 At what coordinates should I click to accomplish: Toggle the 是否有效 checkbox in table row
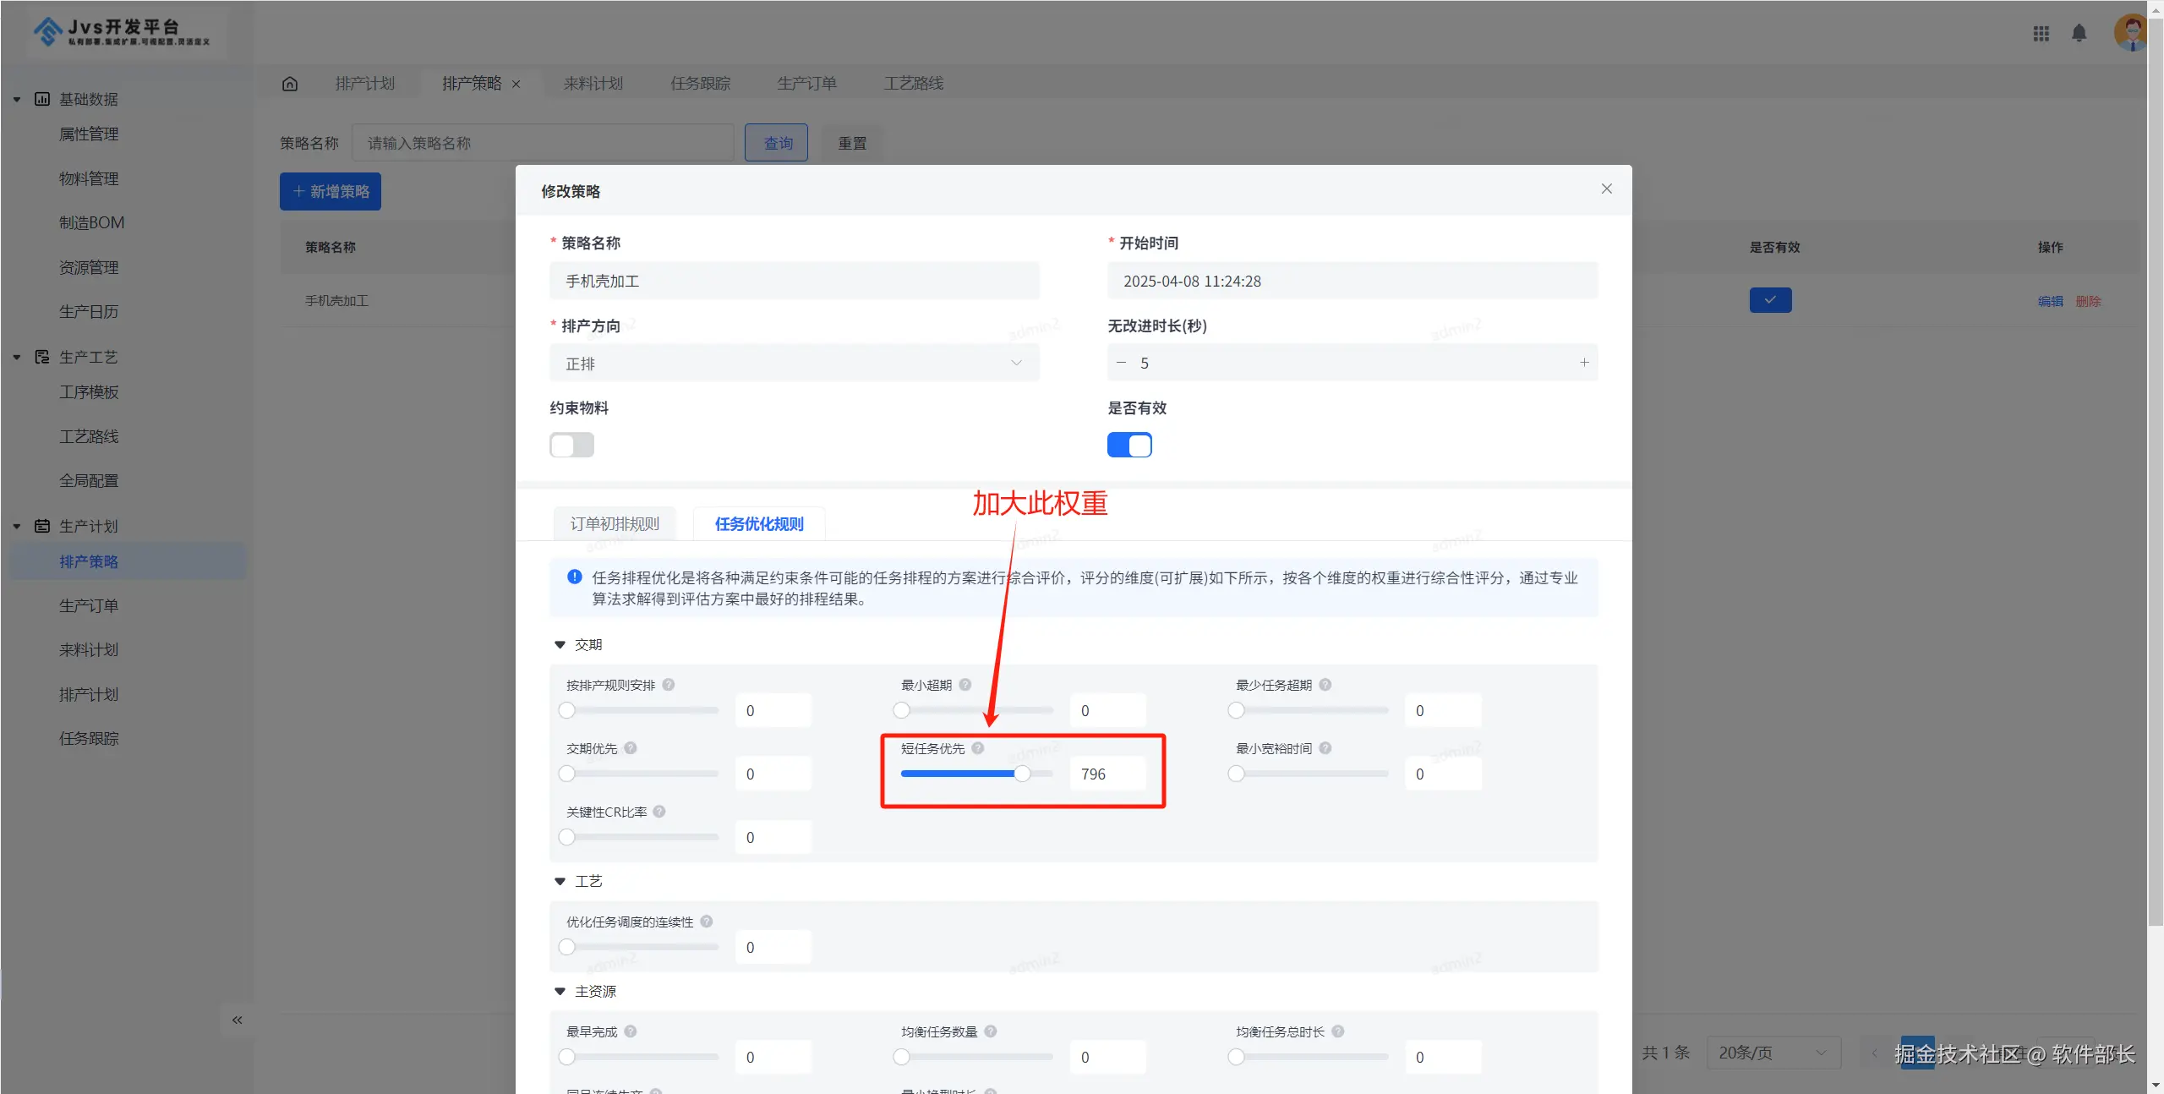[1770, 300]
